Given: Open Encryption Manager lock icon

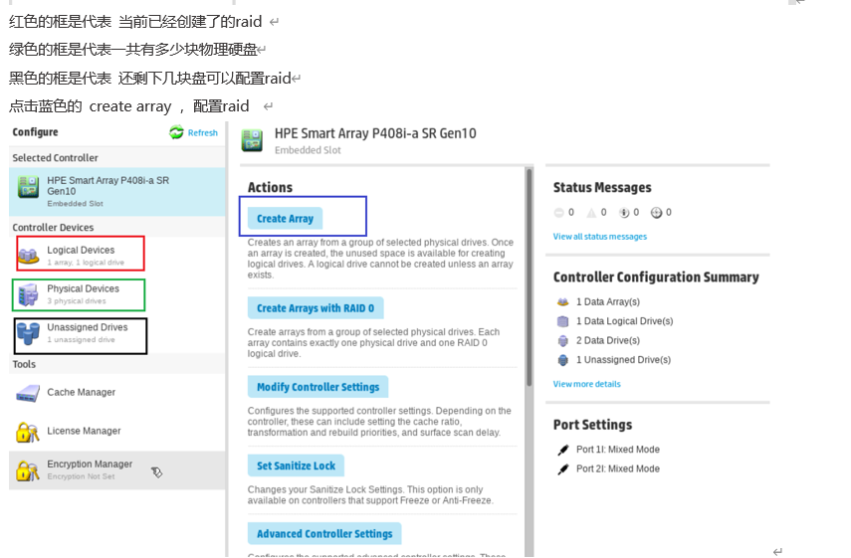Looking at the screenshot, I should click(28, 470).
